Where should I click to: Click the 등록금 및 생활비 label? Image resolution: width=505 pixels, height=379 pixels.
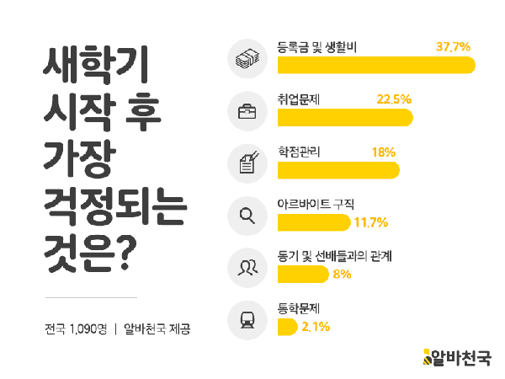pyautogui.click(x=317, y=45)
